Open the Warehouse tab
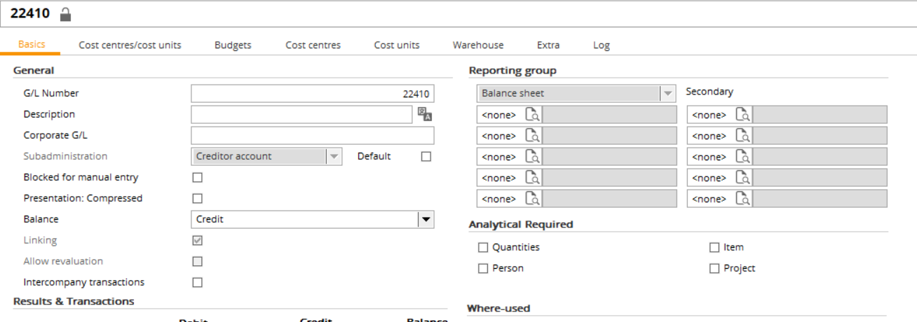 477,45
